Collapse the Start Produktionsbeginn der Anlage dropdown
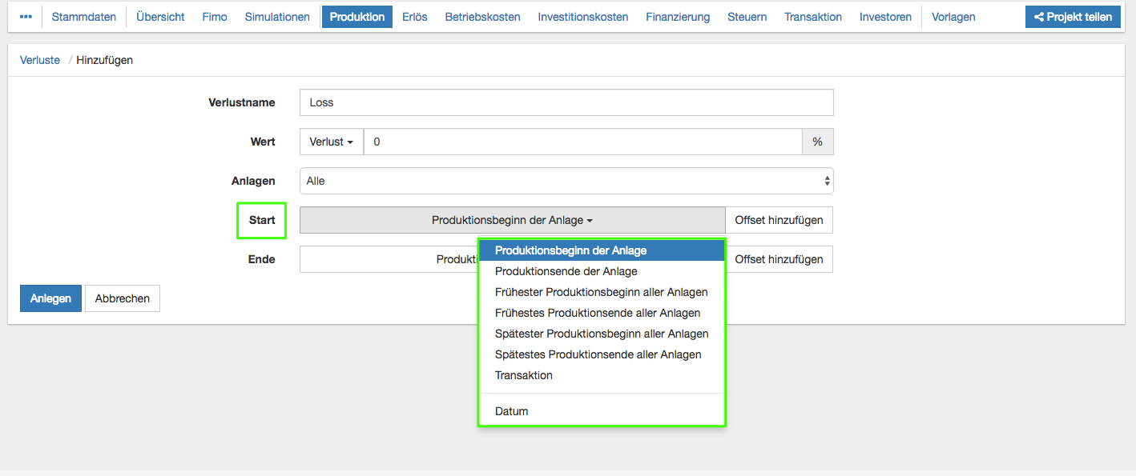This screenshot has height=476, width=1136. pyautogui.click(x=512, y=220)
